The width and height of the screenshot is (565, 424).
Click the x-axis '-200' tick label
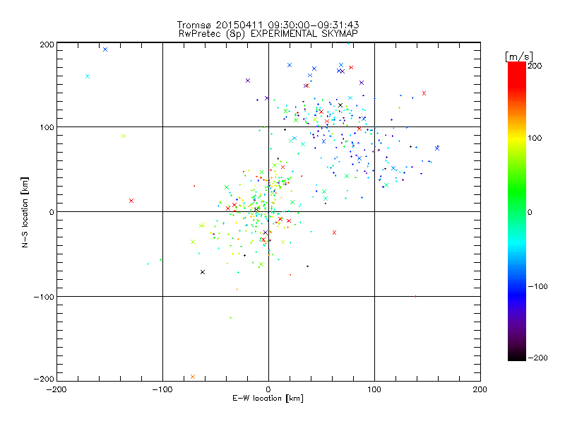click(56, 389)
